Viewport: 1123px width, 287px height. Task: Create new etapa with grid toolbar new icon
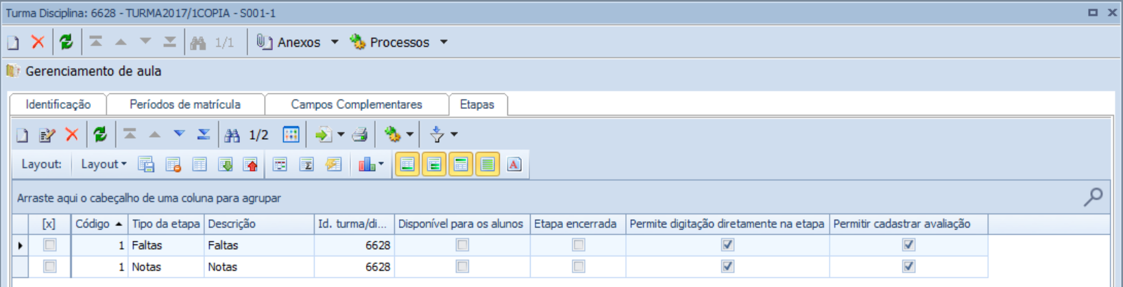[x=22, y=135]
